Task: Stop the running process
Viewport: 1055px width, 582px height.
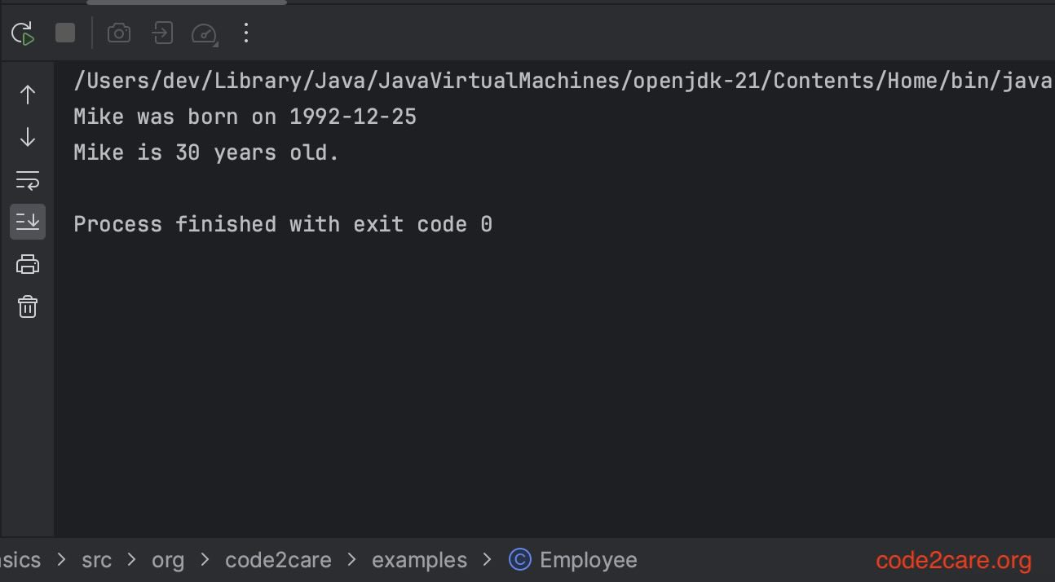Action: click(x=64, y=33)
